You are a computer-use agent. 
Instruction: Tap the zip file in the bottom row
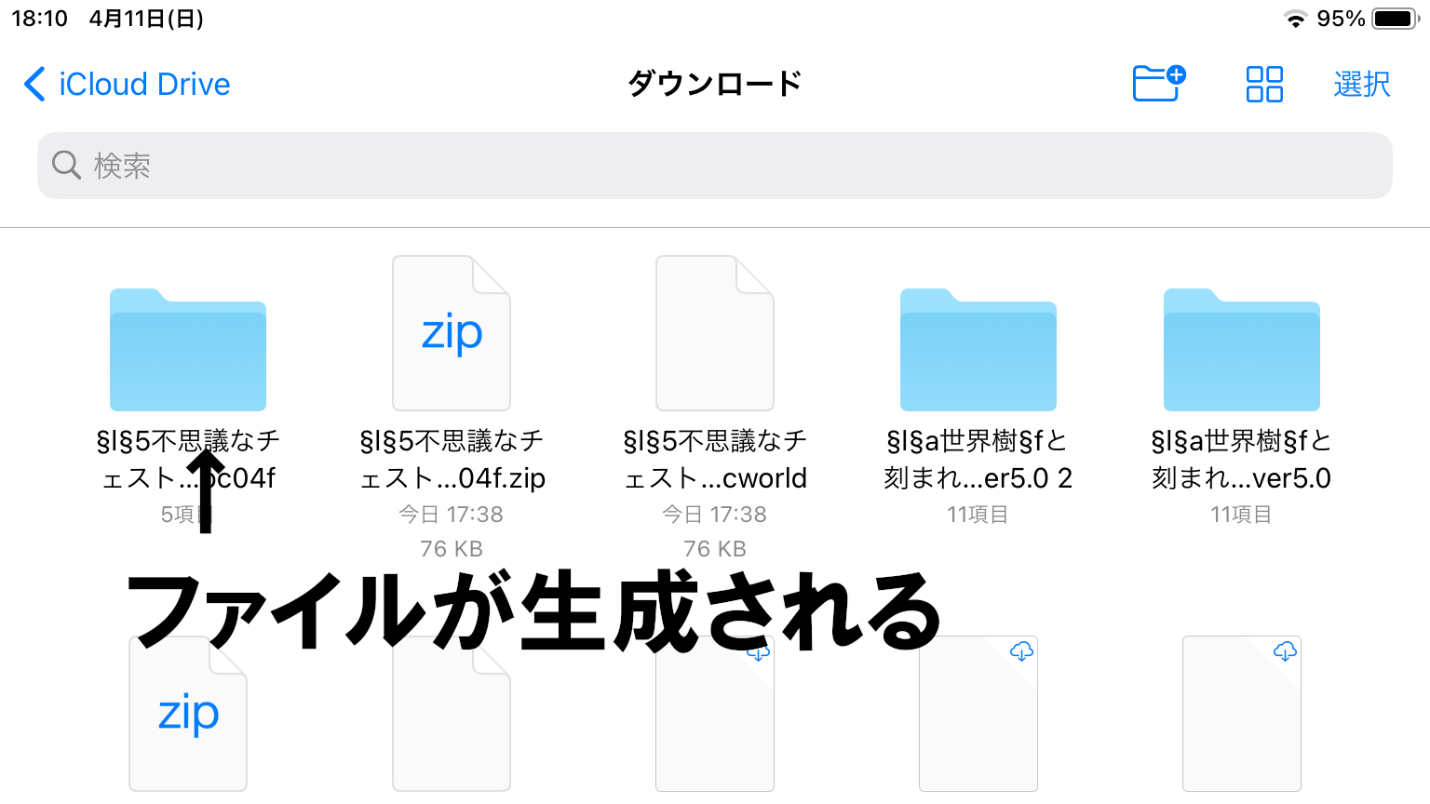187,714
